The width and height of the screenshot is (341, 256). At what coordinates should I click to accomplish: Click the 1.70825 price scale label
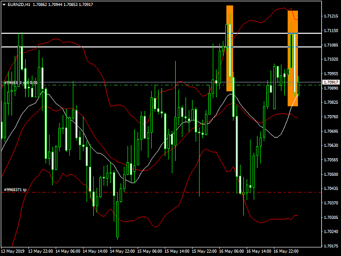331,102
